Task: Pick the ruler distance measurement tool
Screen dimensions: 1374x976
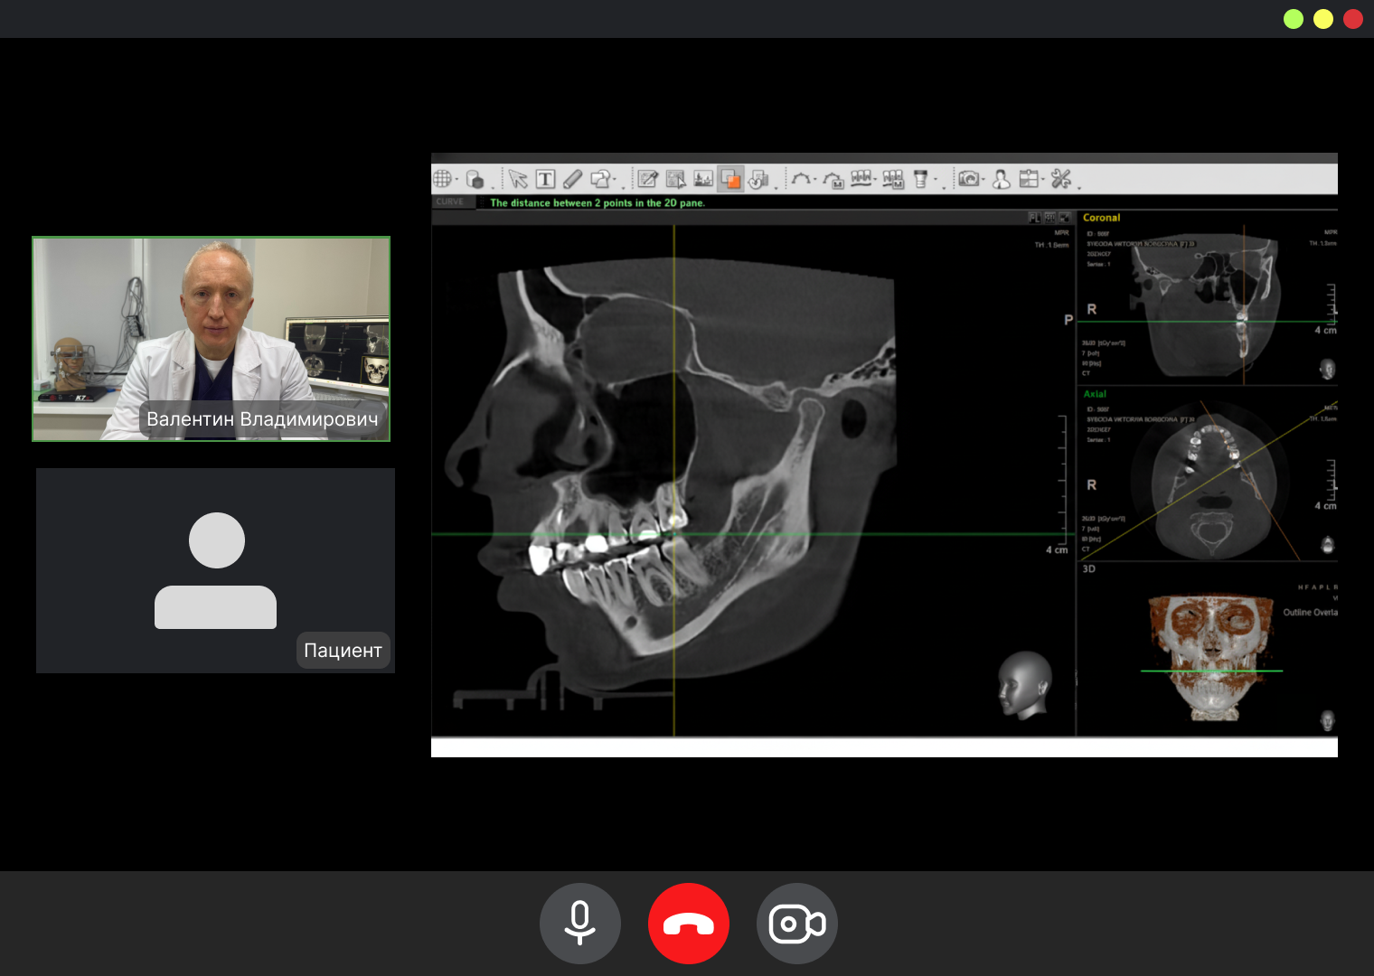Action: pyautogui.click(x=572, y=179)
